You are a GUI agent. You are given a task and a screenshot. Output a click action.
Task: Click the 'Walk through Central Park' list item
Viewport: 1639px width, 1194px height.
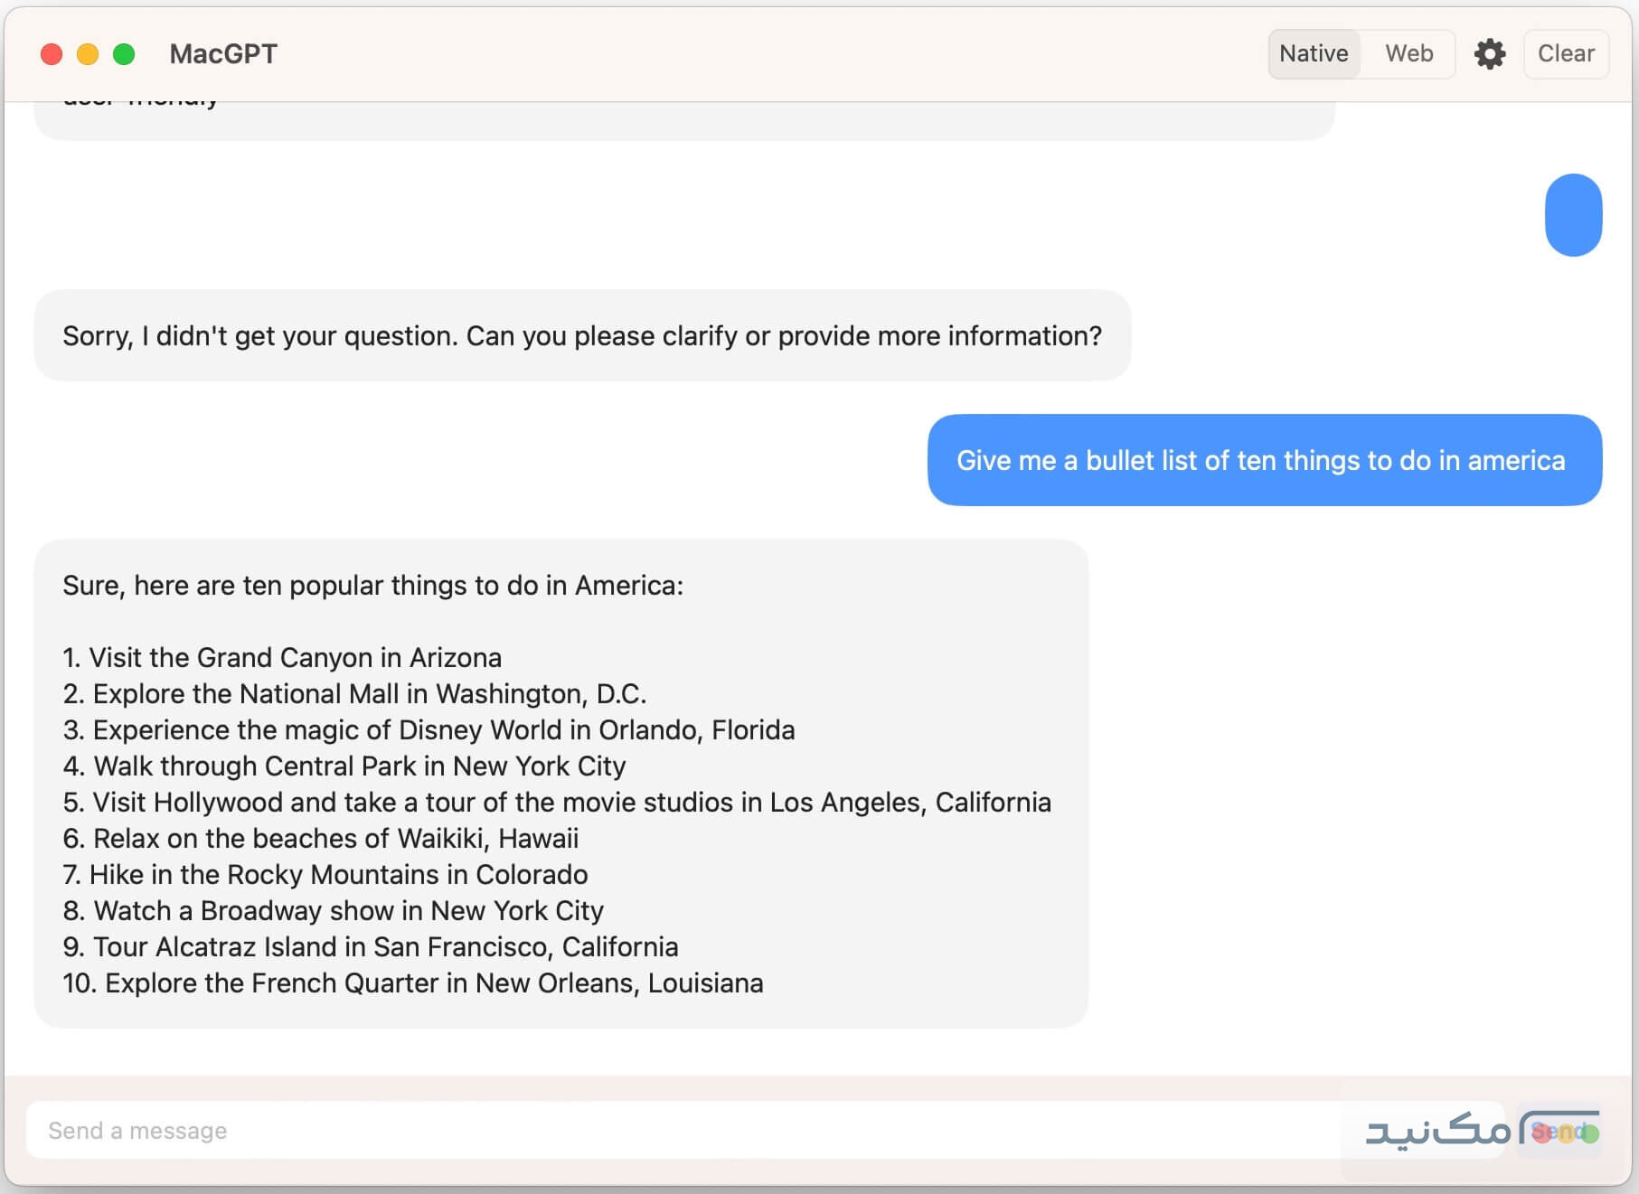344,766
